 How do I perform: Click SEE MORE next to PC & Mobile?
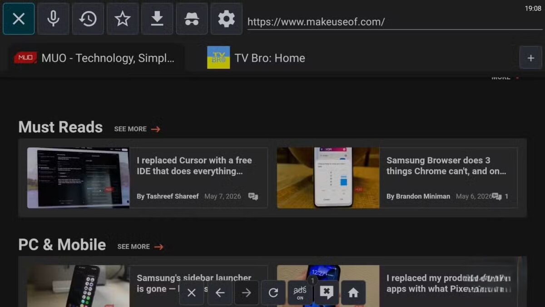140,247
